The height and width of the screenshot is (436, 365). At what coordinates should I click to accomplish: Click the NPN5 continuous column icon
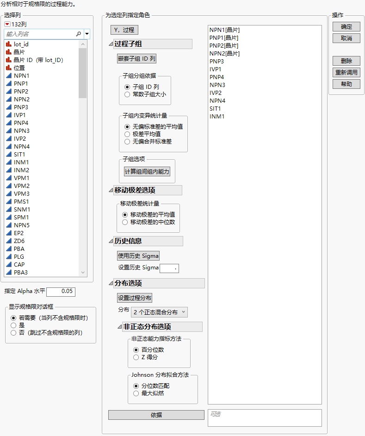[9, 225]
